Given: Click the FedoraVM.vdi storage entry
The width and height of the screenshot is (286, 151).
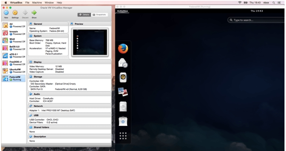Looking at the screenshot, I should tap(71, 89).
